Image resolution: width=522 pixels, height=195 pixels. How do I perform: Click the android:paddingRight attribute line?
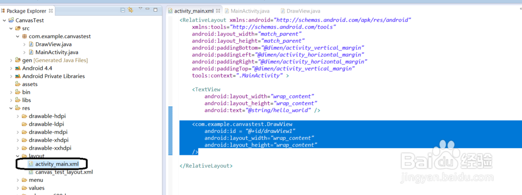tap(280, 62)
